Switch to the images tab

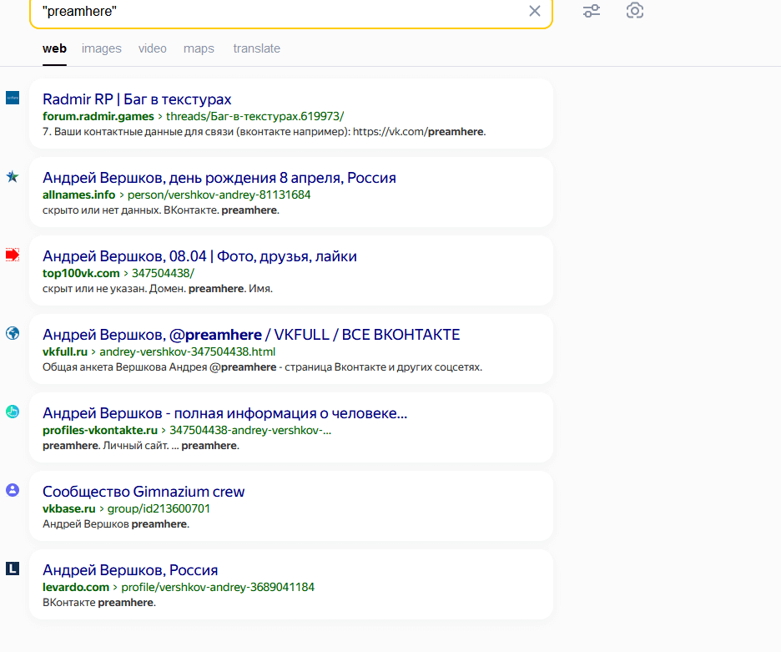[102, 48]
